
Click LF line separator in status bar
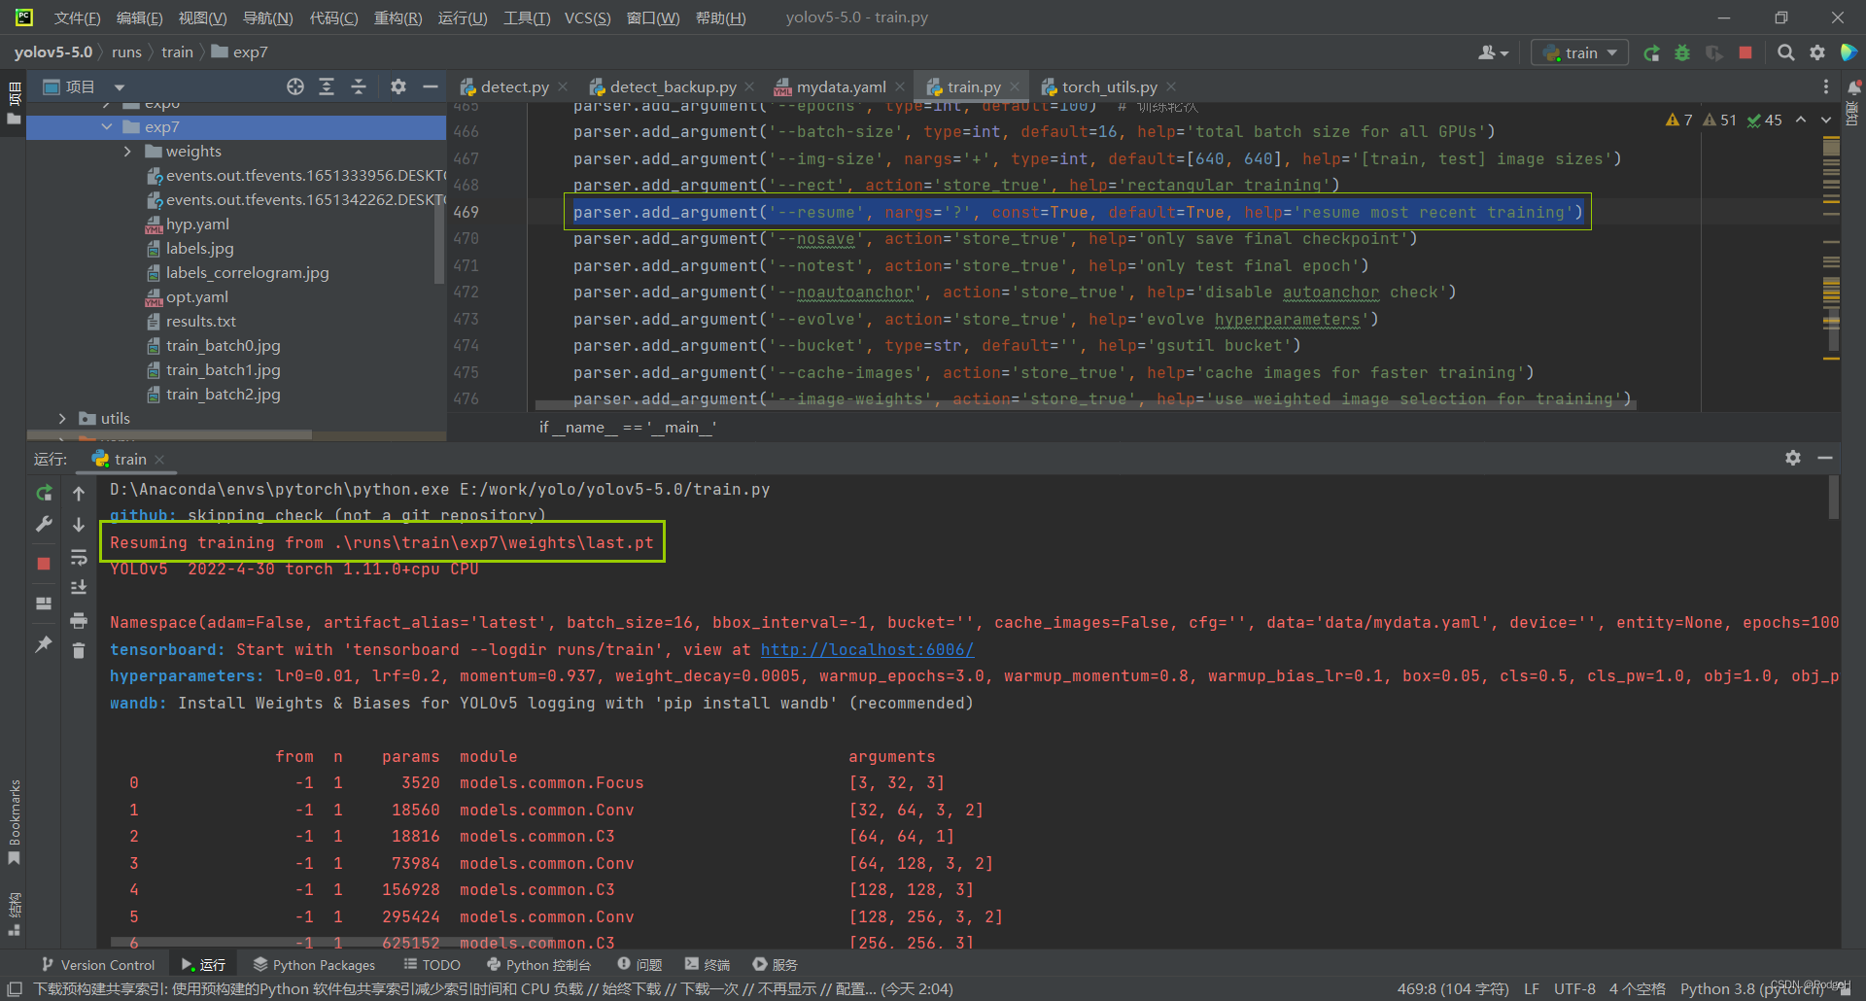[x=1532, y=988]
